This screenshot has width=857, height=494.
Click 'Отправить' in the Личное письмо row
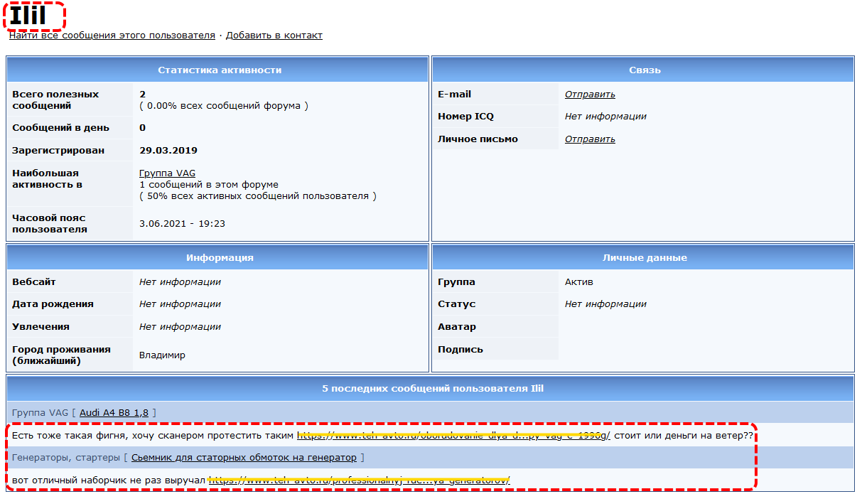coord(590,139)
